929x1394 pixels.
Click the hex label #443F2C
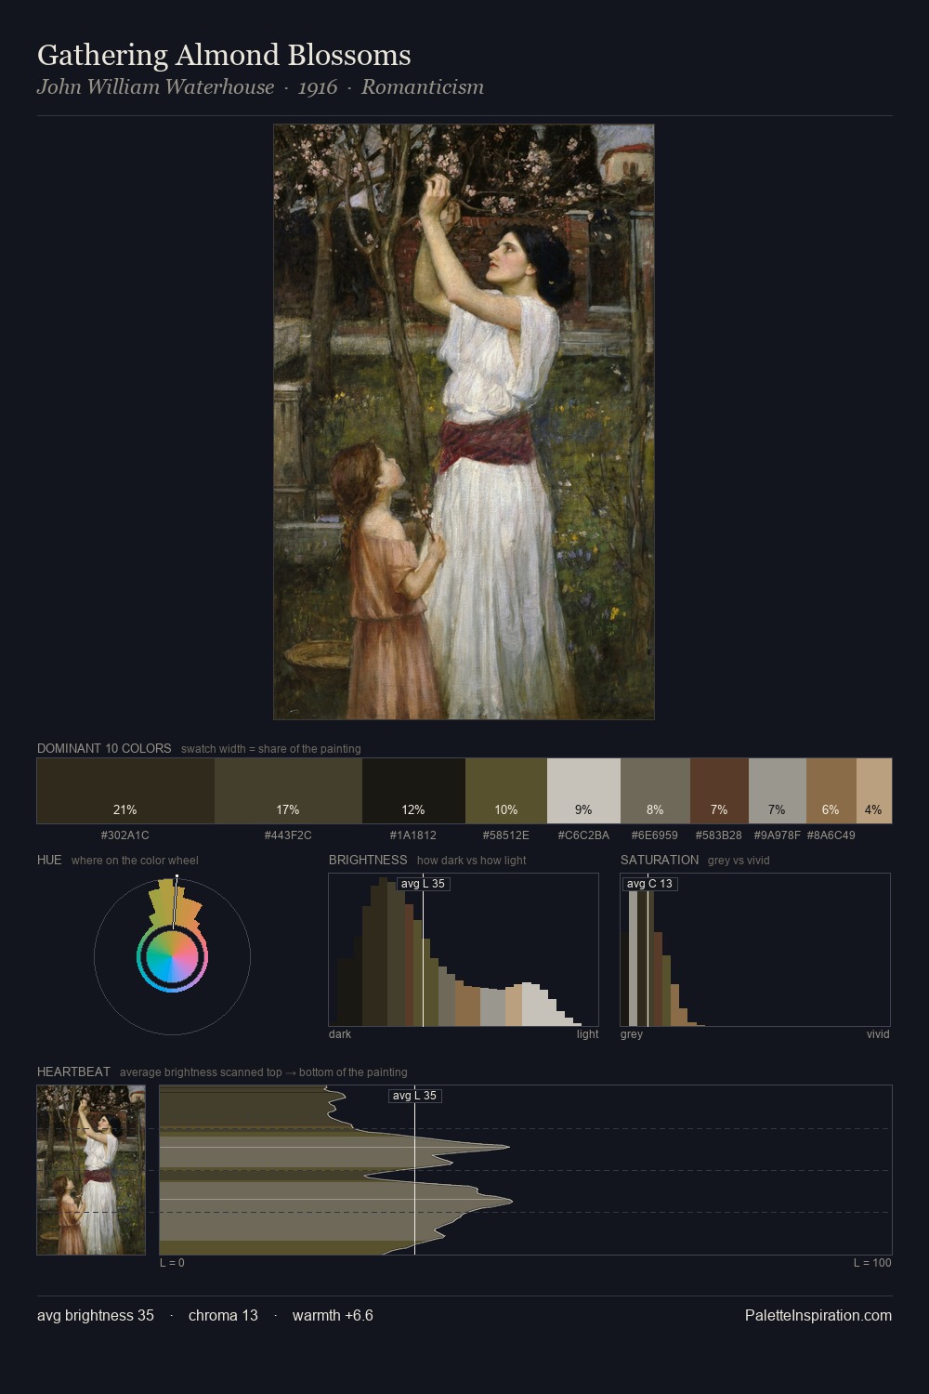pyautogui.click(x=288, y=835)
